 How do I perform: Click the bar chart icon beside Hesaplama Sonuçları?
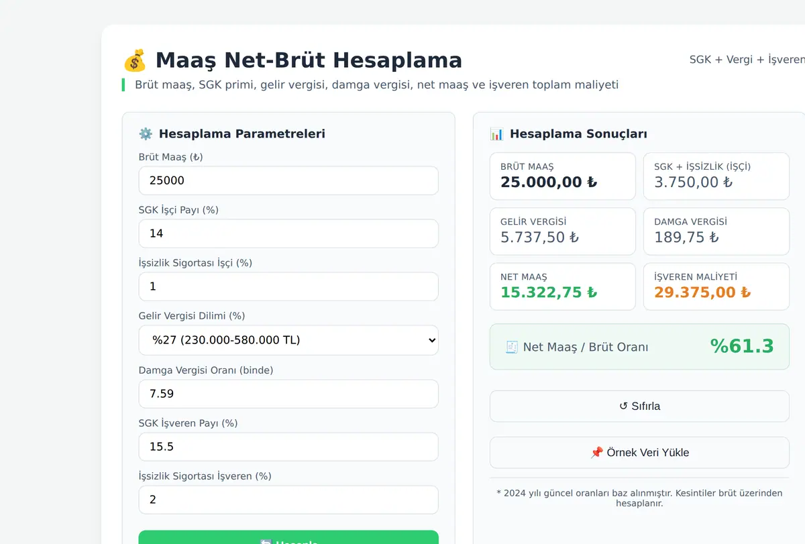pos(496,133)
